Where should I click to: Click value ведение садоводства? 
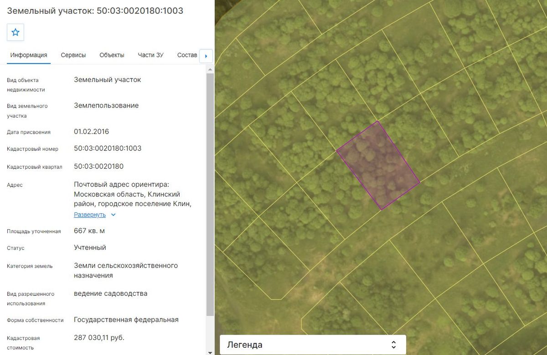(111, 293)
